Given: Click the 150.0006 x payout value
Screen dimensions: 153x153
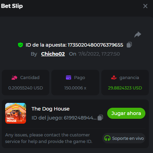Looking at the screenshot, I should pyautogui.click(x=75, y=88).
